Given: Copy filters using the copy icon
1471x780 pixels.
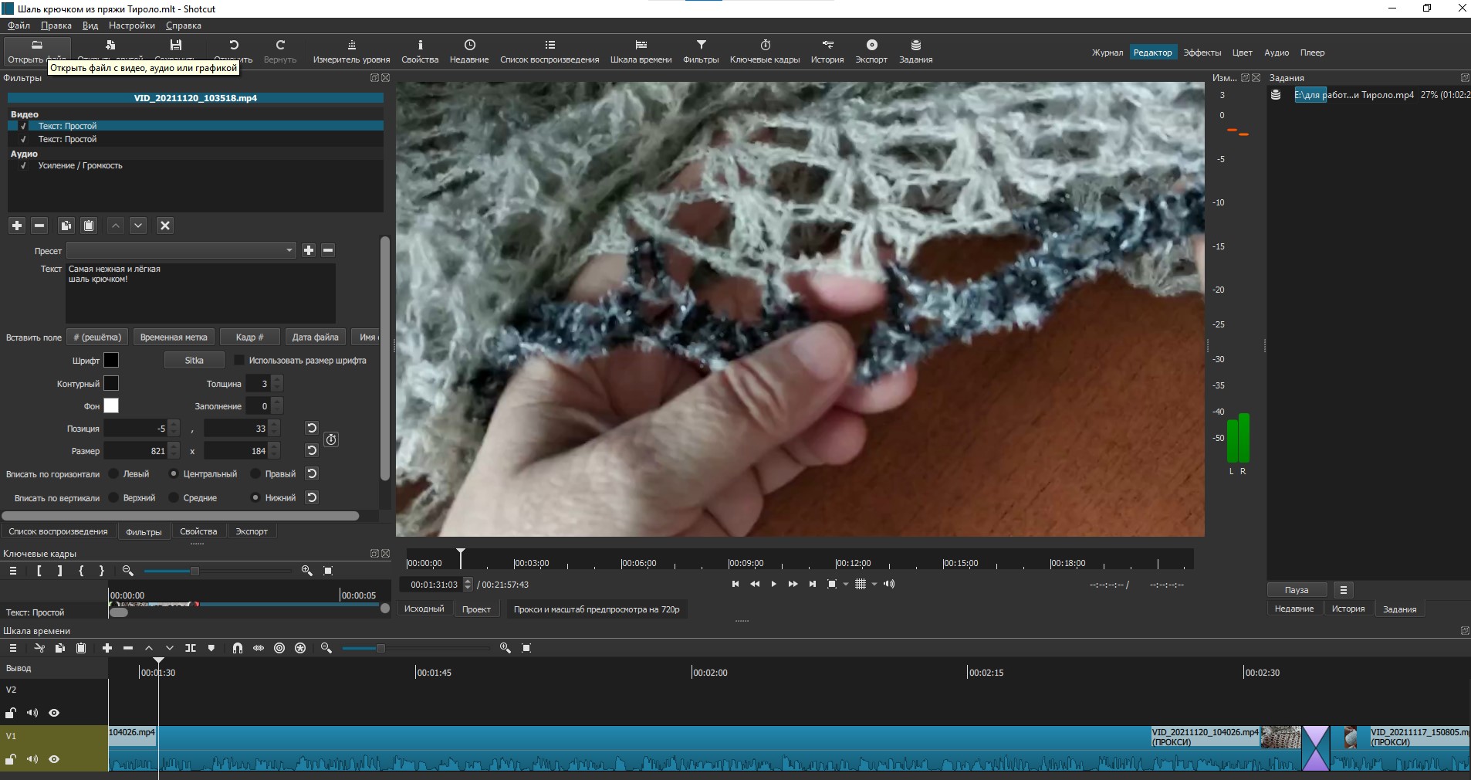Looking at the screenshot, I should (x=66, y=226).
